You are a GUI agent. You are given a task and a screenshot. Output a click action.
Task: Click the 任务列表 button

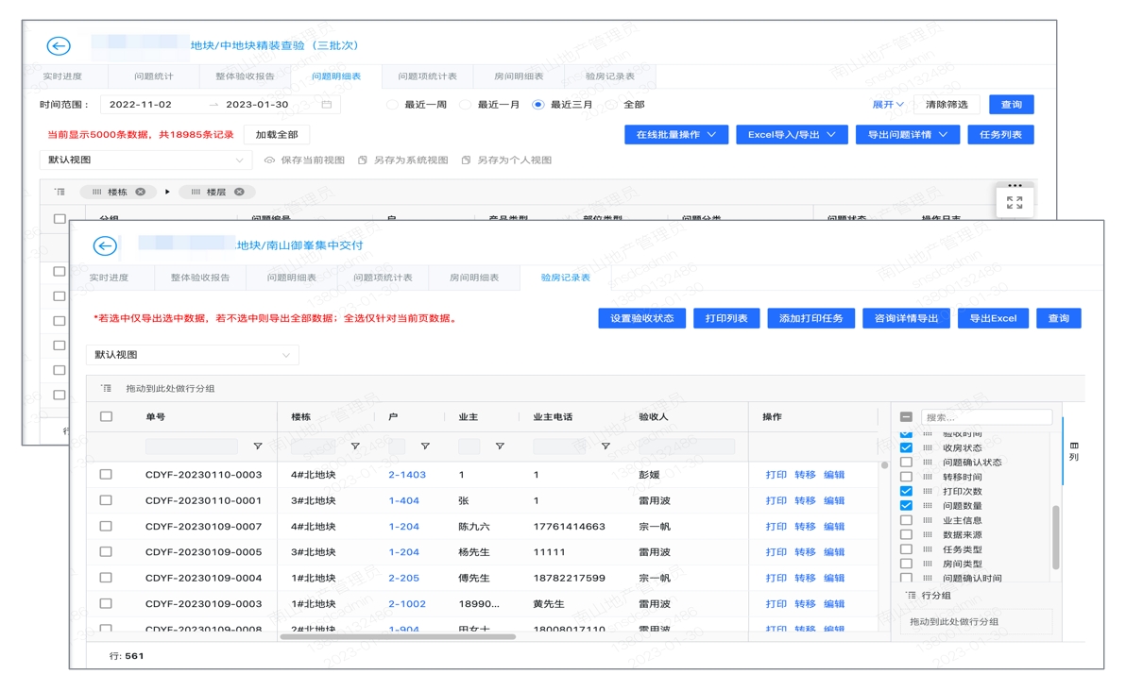pos(1001,135)
